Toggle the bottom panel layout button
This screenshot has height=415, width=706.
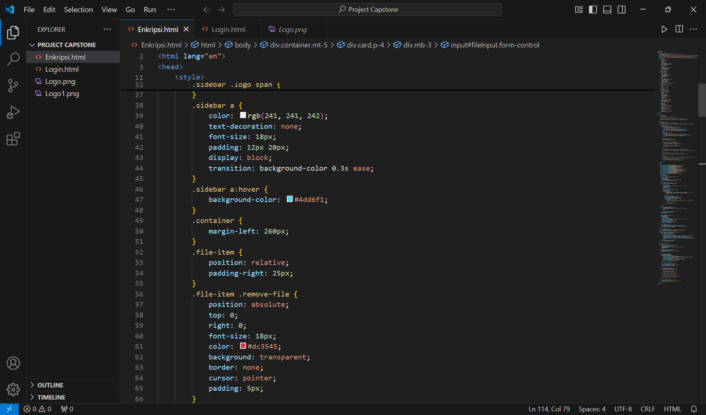click(607, 10)
